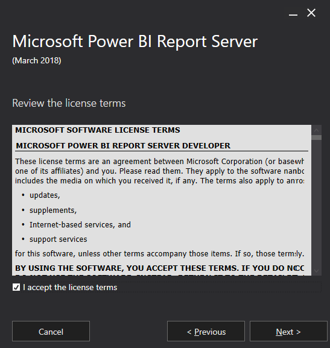Click the Next > button
This screenshot has height=348, width=330.
coord(288,331)
